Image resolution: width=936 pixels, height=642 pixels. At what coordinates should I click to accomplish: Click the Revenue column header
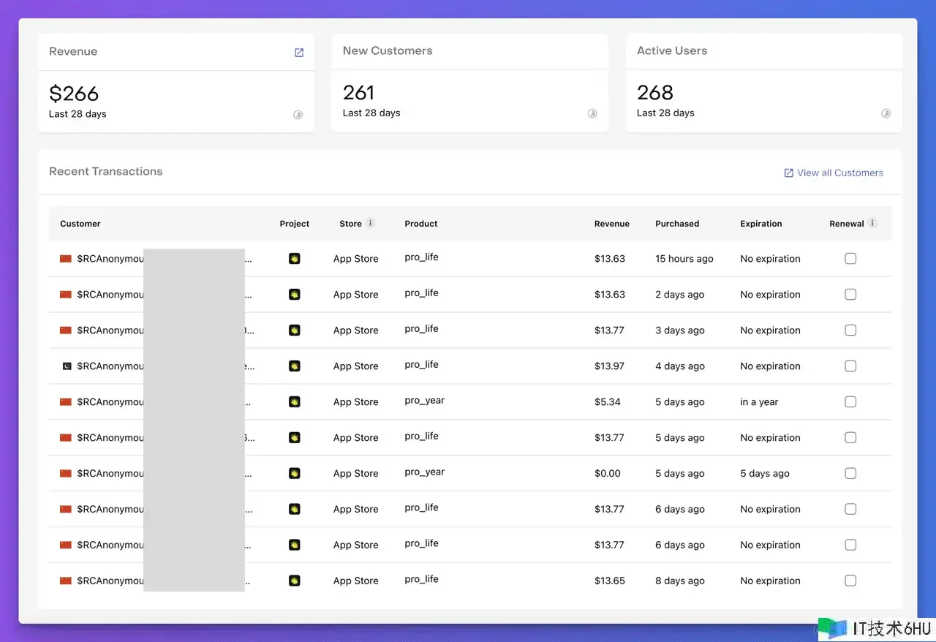pos(611,224)
